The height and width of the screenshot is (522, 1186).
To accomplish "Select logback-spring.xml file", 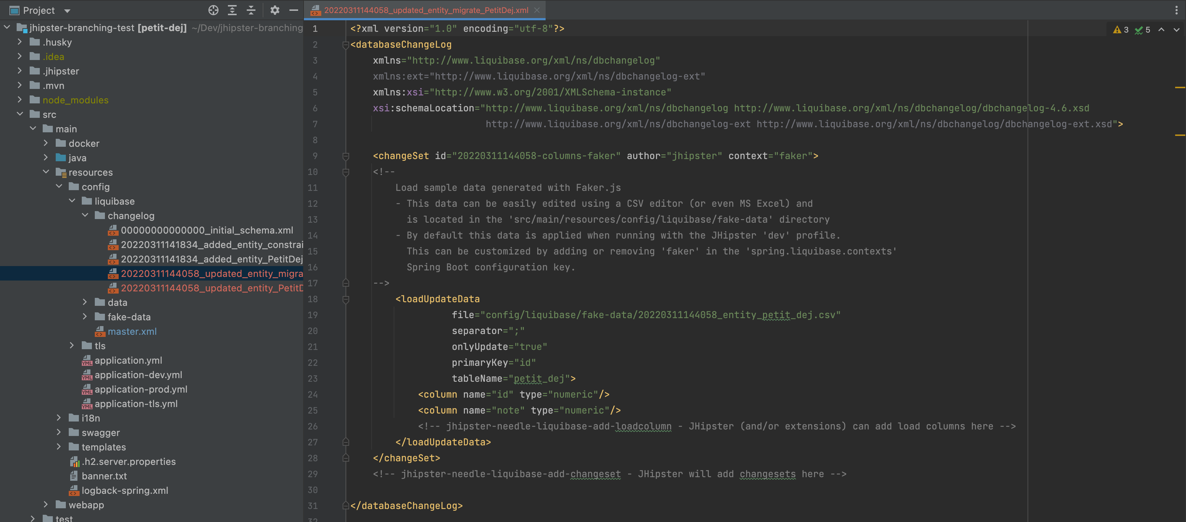I will [125, 490].
